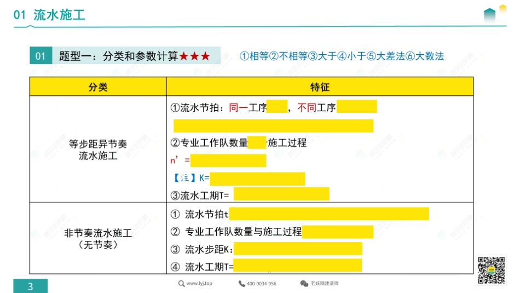Click text ① 流水节拍t in lower row
The width and height of the screenshot is (520, 293).
pos(199,214)
